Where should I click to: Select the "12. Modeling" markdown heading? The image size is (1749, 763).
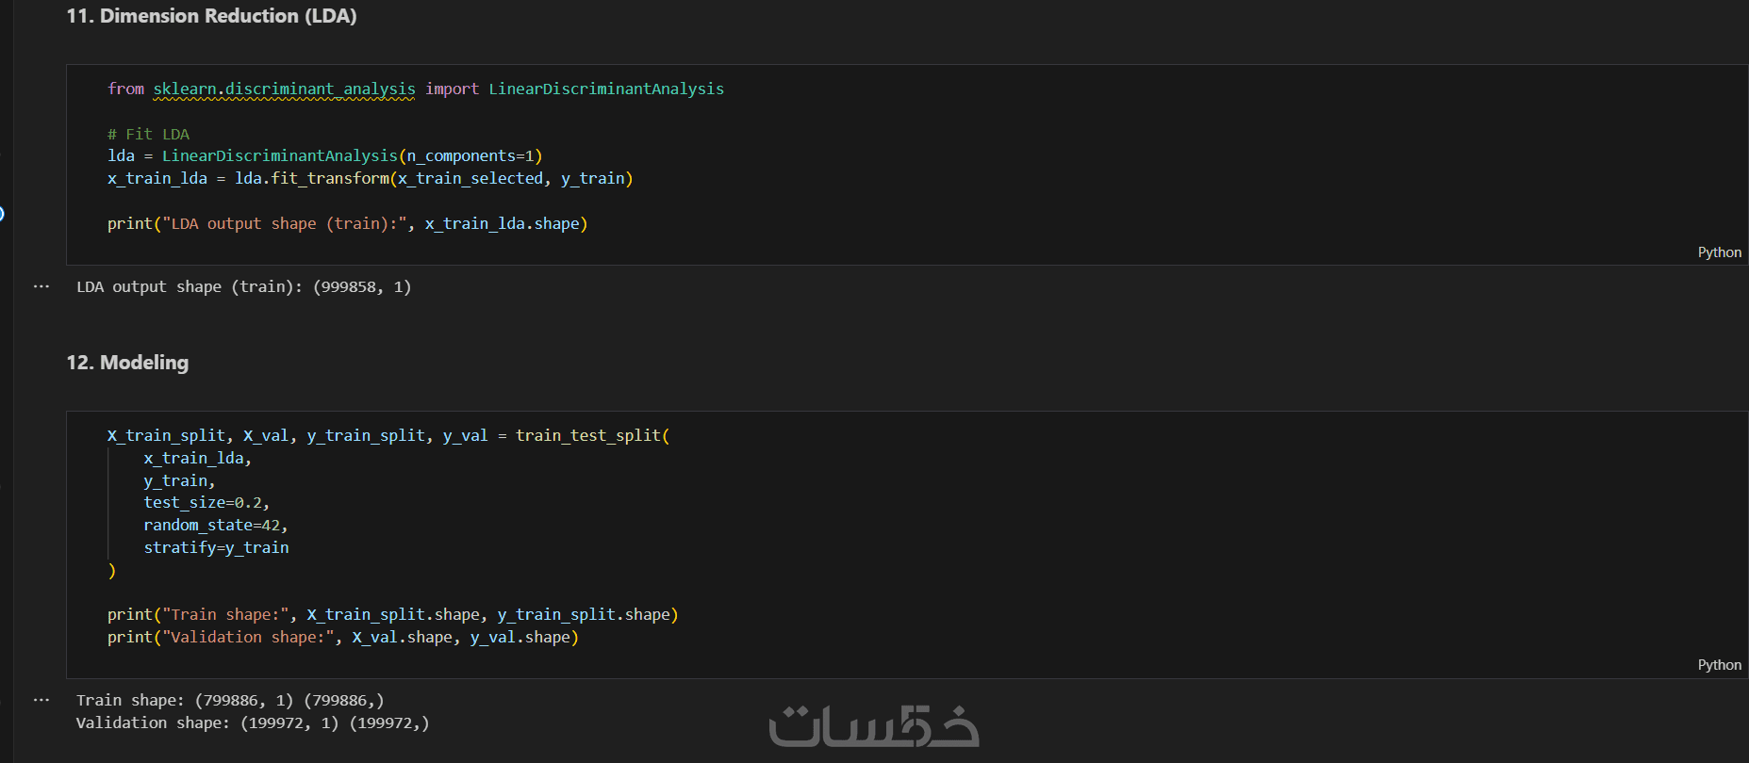click(x=127, y=363)
